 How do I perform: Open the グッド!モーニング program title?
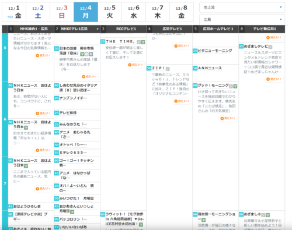click(213, 85)
